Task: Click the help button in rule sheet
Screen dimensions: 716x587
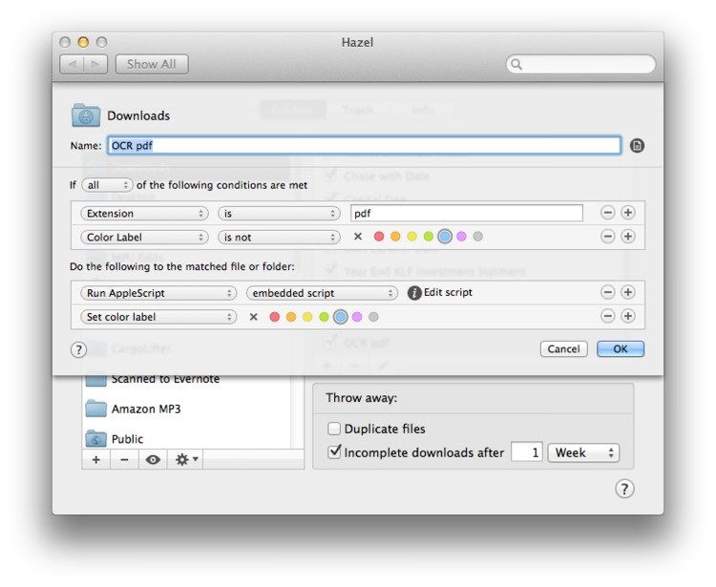Action: [x=79, y=350]
